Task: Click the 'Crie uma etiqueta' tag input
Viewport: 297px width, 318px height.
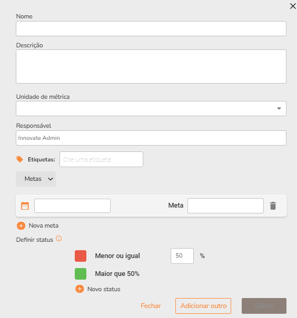Action: [x=101, y=159]
